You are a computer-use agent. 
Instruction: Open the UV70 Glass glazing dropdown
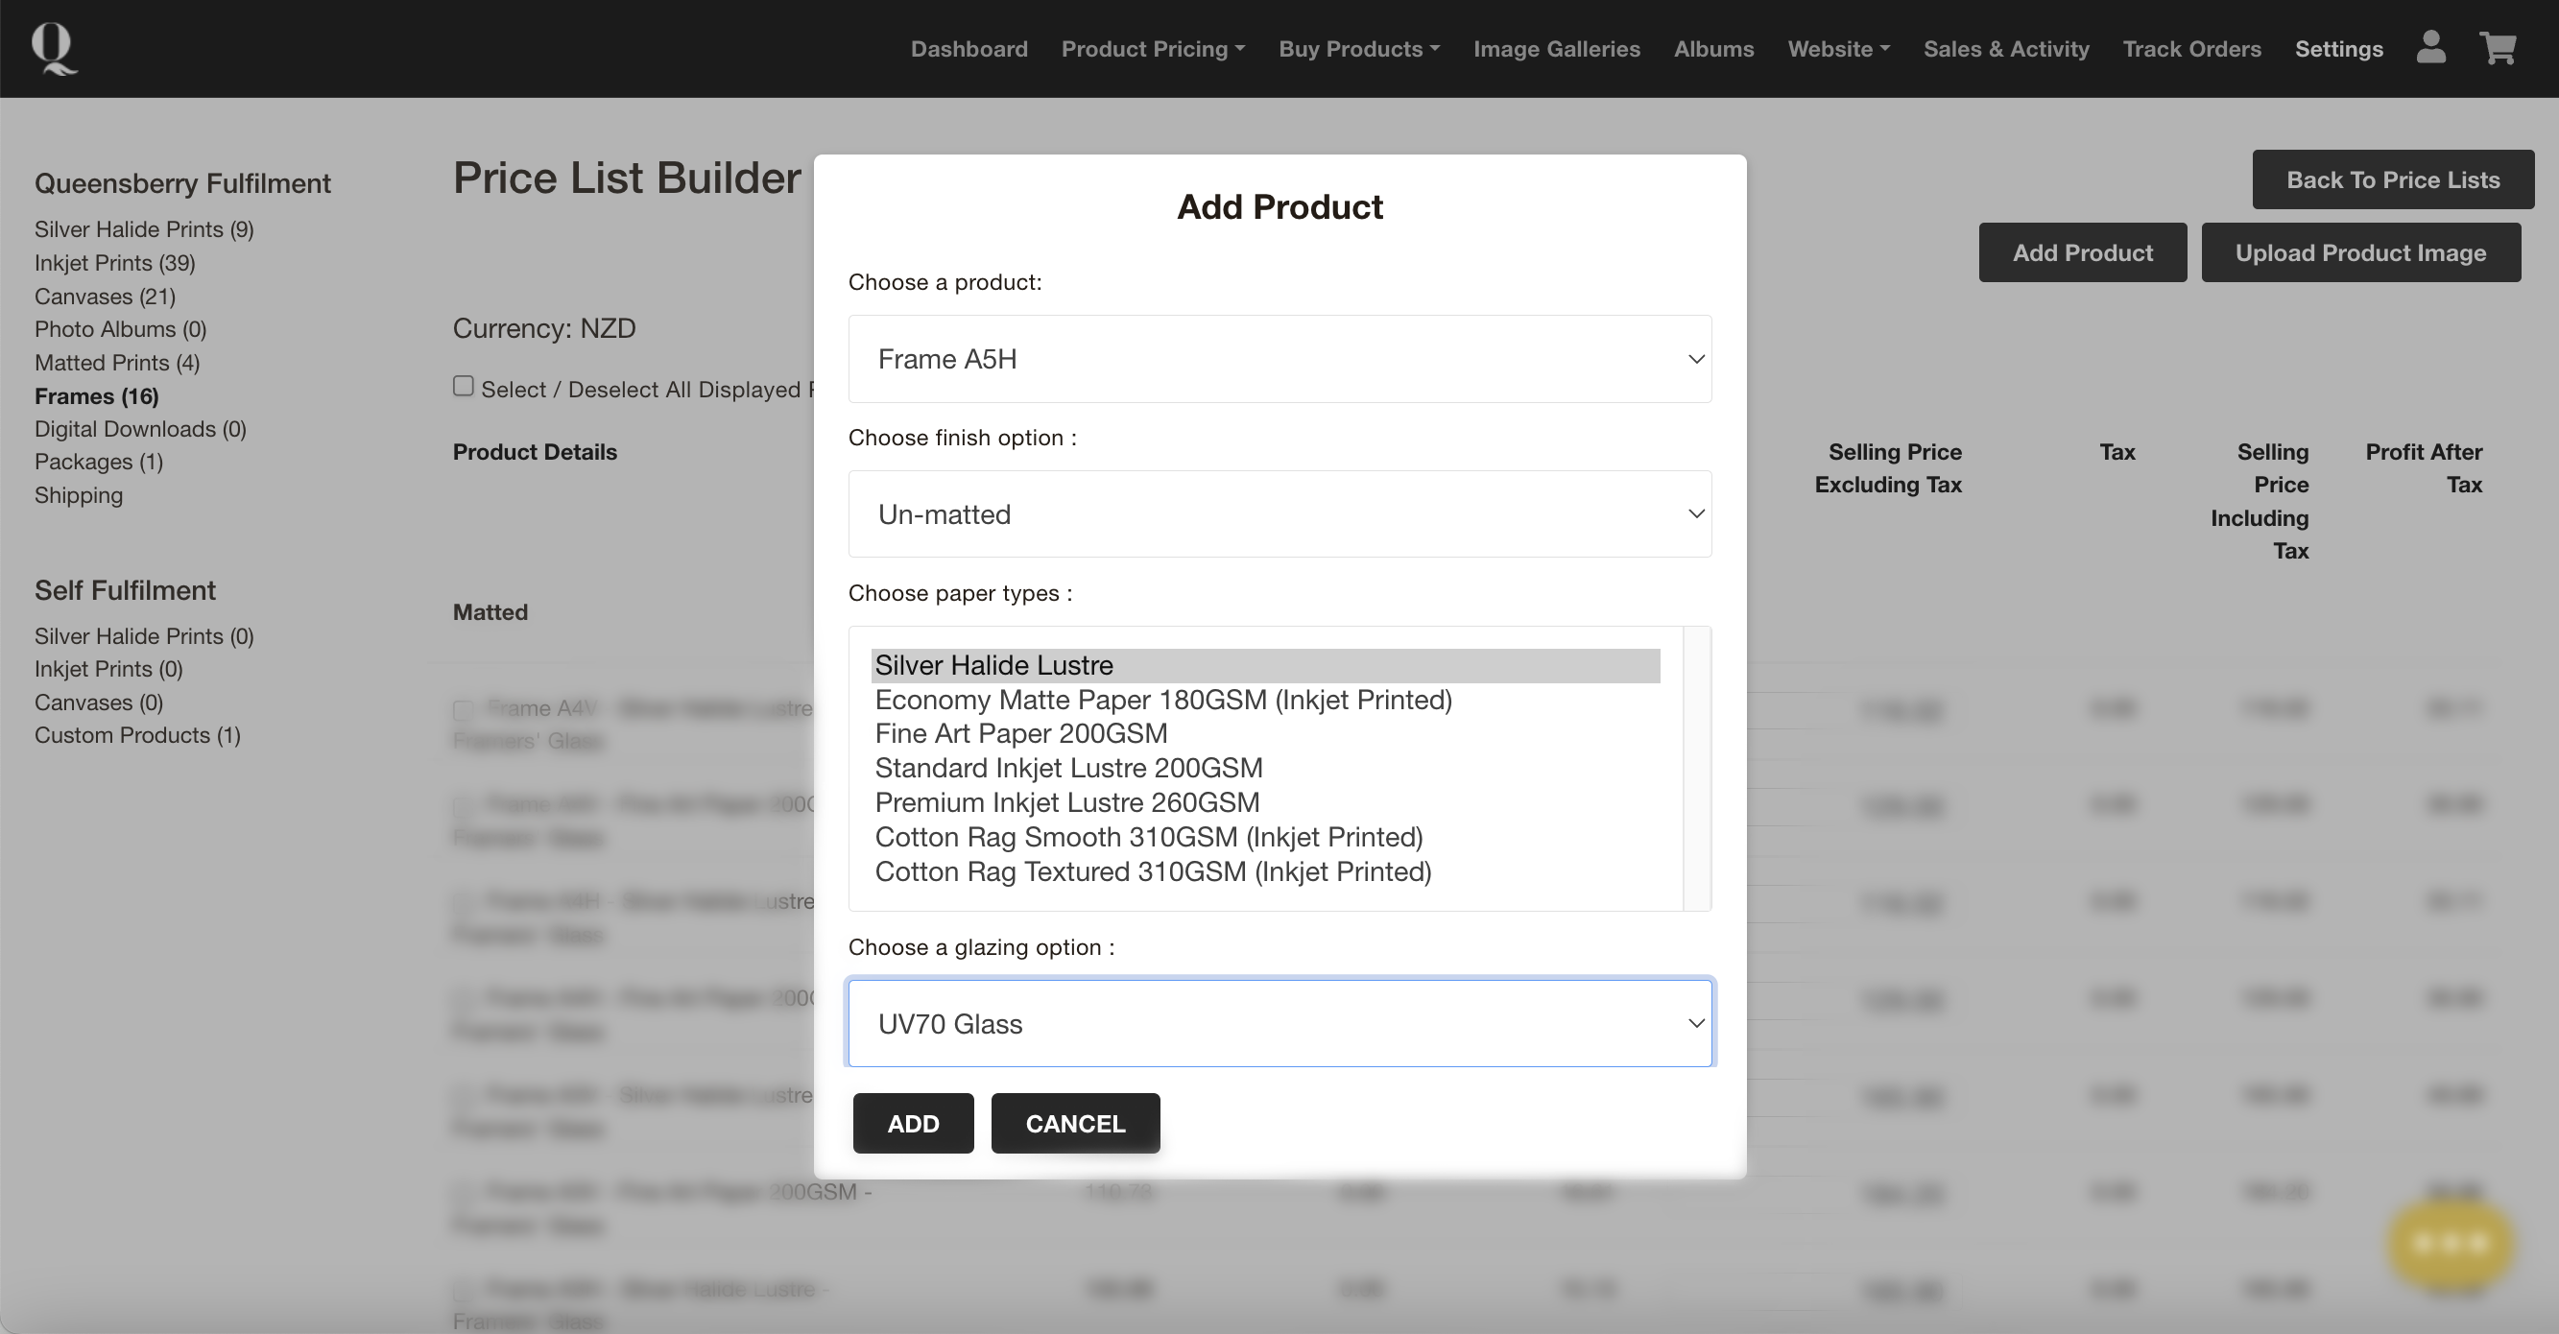pyautogui.click(x=1279, y=1023)
